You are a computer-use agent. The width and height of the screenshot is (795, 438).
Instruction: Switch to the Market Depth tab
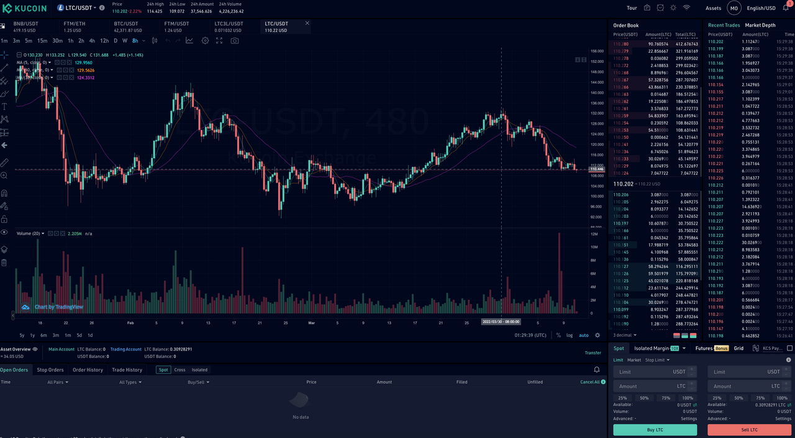(760, 25)
